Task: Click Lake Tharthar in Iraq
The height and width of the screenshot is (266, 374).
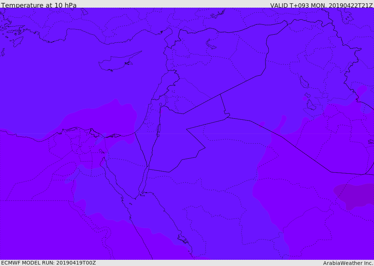Action: (304, 82)
